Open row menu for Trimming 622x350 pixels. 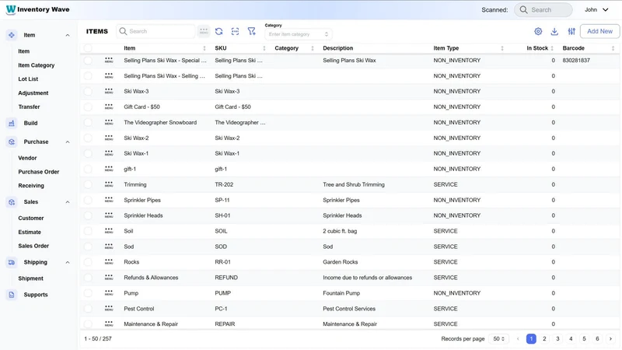[x=109, y=184]
